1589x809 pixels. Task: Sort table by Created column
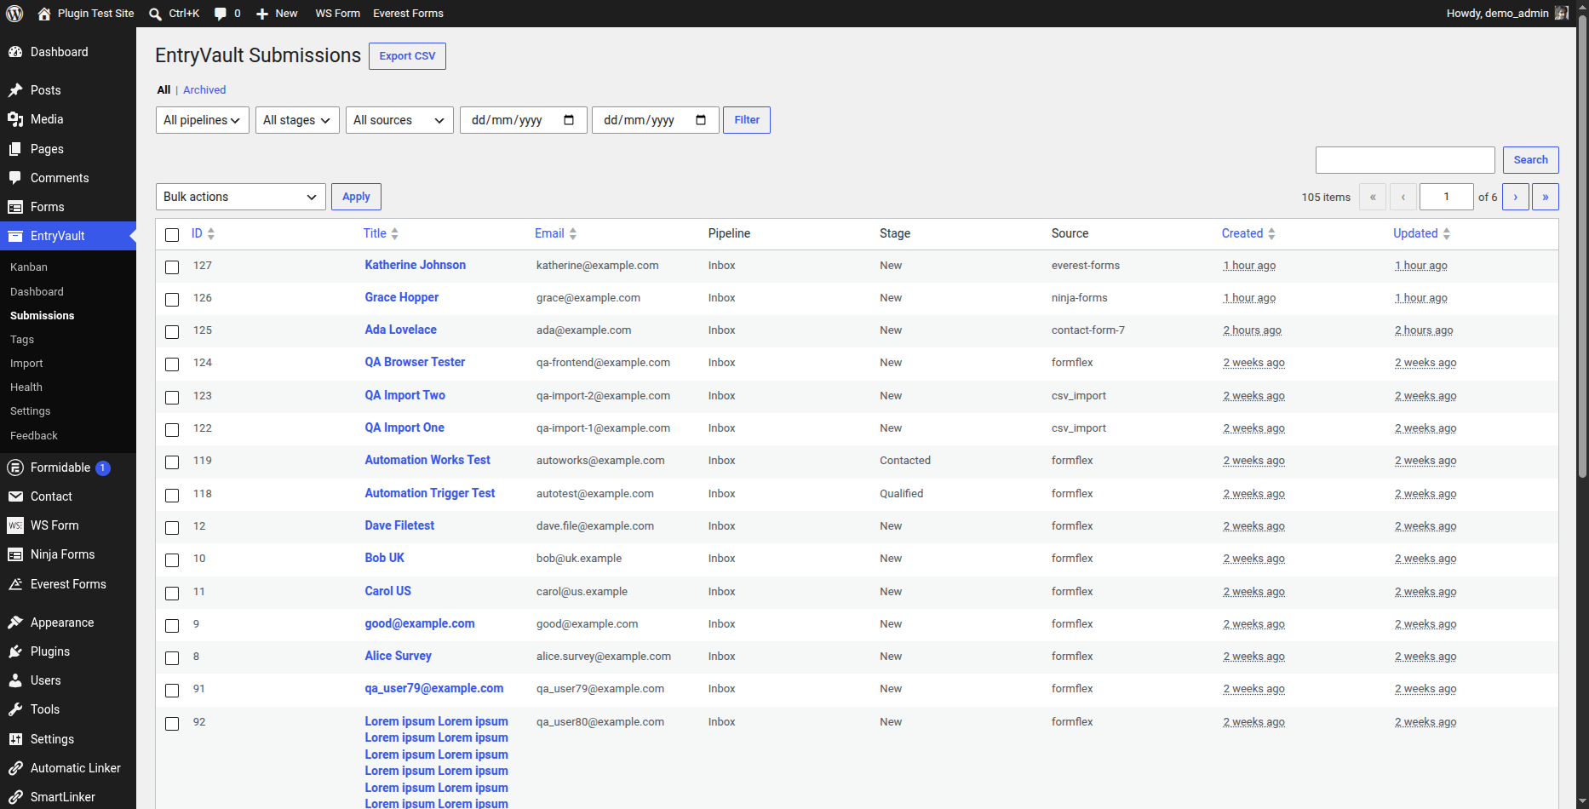tap(1248, 233)
